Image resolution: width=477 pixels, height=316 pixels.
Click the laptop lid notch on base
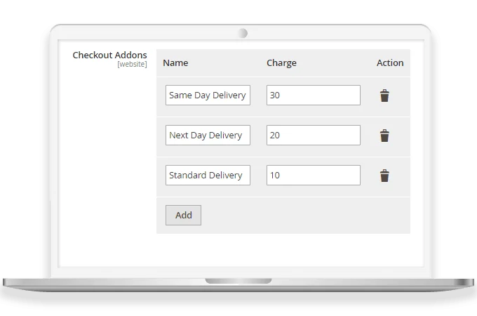coord(238,281)
